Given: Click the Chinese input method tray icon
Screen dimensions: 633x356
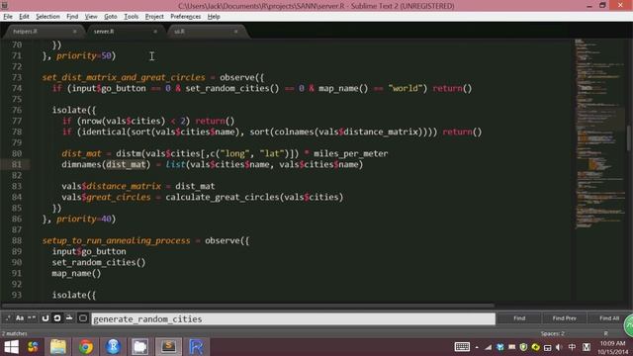Looking at the screenshot, I should 572,347.
